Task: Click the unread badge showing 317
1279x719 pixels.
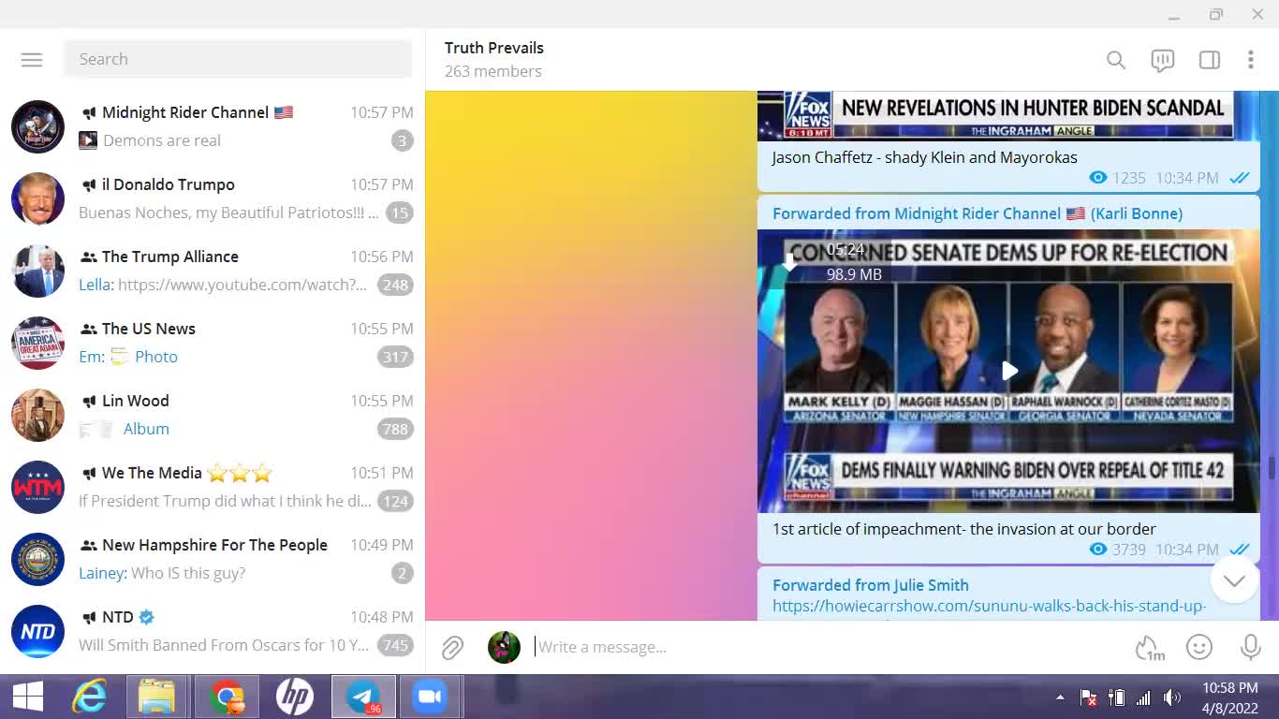Action: click(395, 357)
